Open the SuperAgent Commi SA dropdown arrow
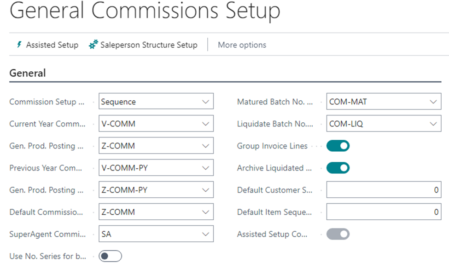This screenshot has height=263, width=449. pyautogui.click(x=205, y=234)
